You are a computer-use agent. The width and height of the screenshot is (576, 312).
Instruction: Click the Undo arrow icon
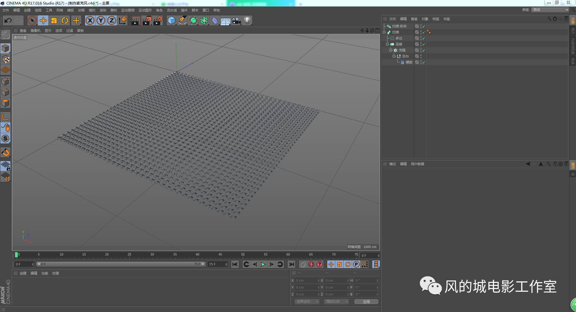[x=8, y=20]
